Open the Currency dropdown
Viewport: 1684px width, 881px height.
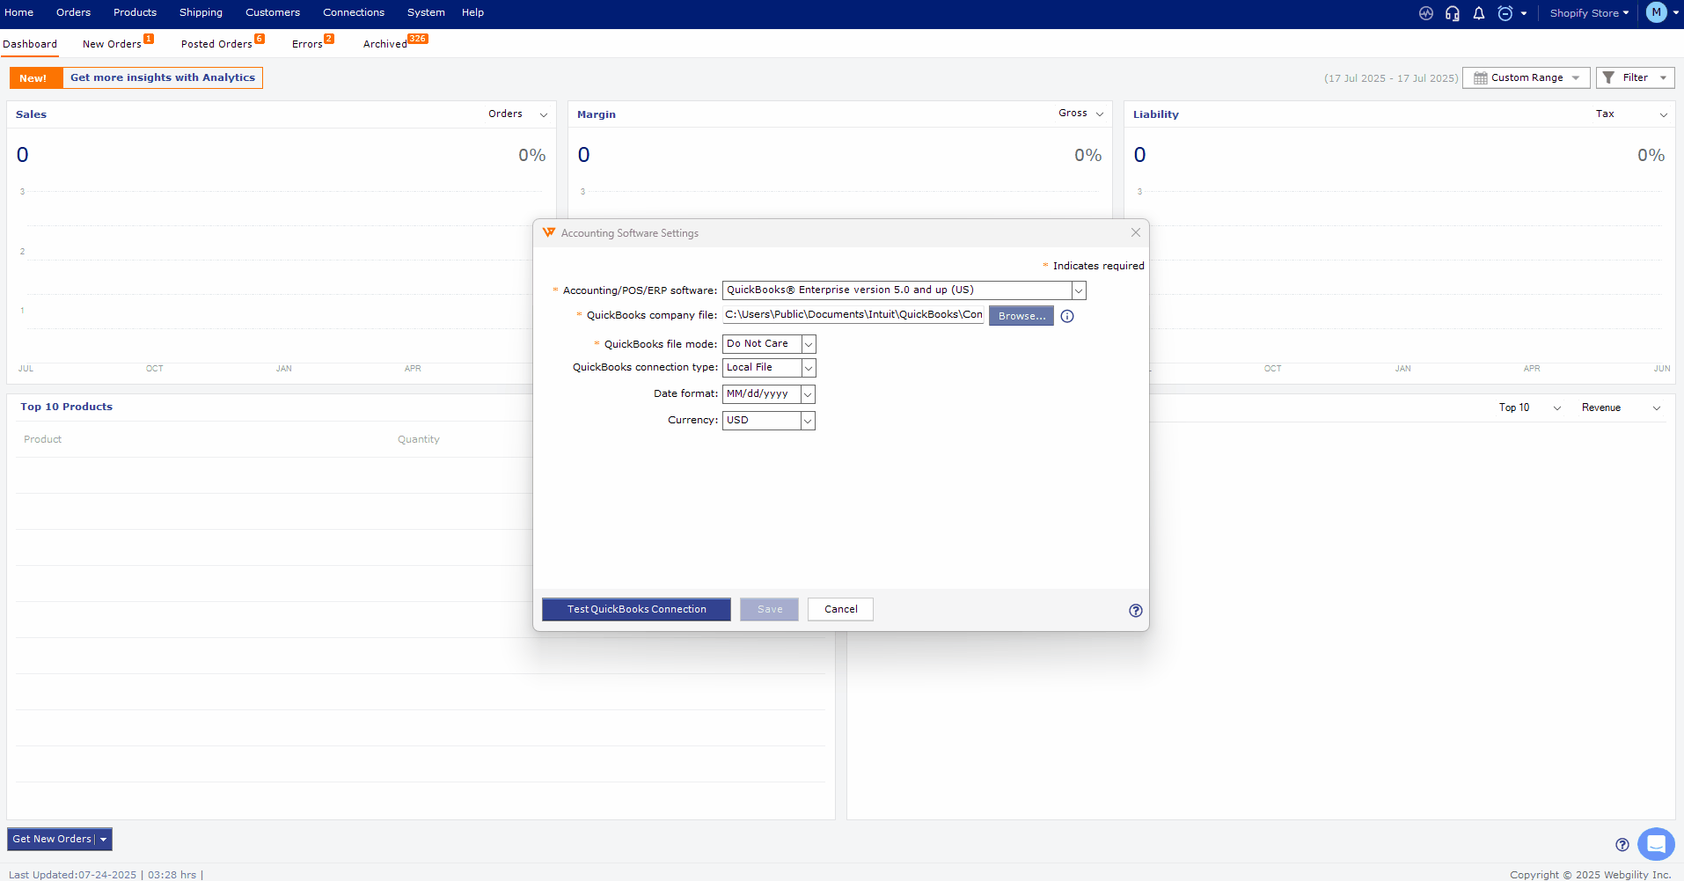[x=769, y=421]
